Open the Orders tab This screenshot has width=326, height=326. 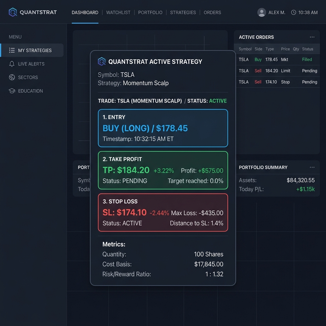pos(212,12)
